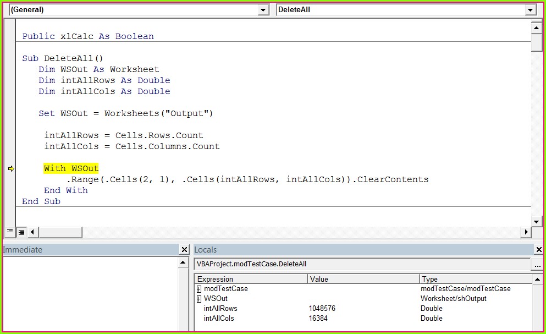
Task: Click the 'intAllRows = Cells.Rows.Count' line
Action: [124, 135]
